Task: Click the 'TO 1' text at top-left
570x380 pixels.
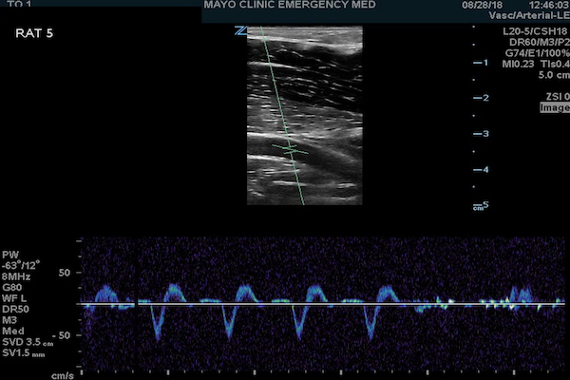Action: click(x=19, y=4)
